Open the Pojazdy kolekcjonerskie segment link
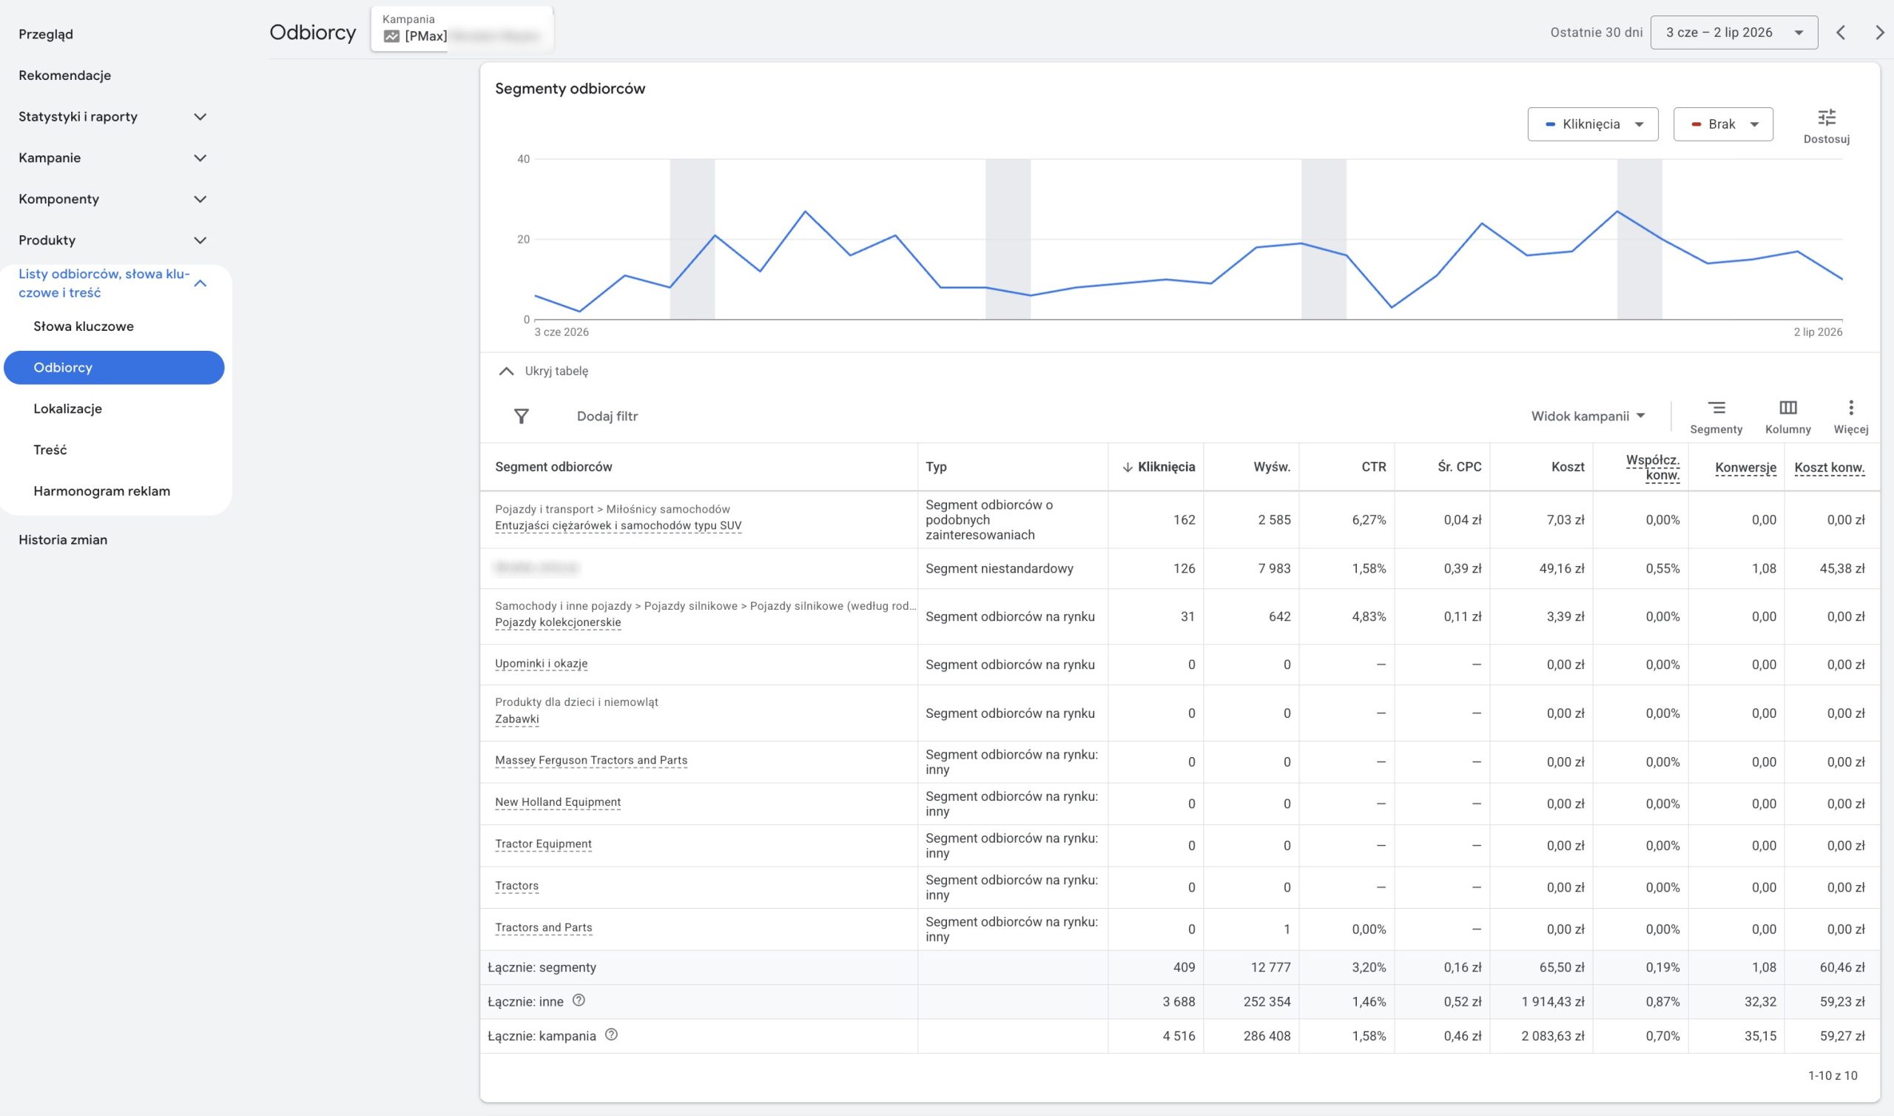The image size is (1894, 1116). (558, 622)
